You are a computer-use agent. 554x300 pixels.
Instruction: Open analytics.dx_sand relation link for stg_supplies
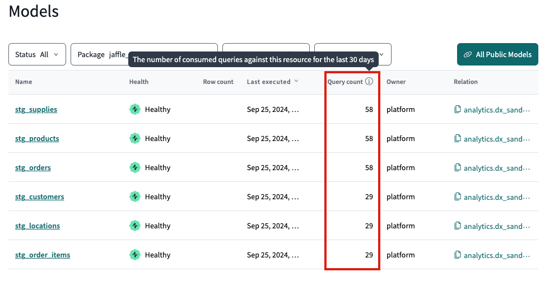coord(496,110)
